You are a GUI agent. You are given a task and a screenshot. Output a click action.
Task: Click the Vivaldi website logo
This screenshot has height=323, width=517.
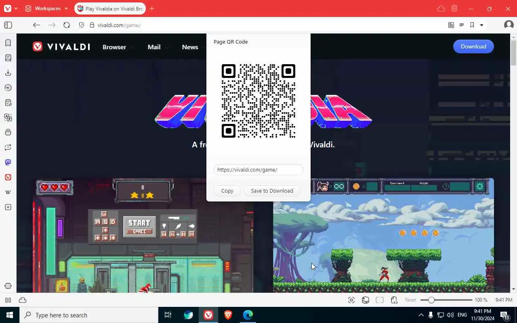click(61, 47)
